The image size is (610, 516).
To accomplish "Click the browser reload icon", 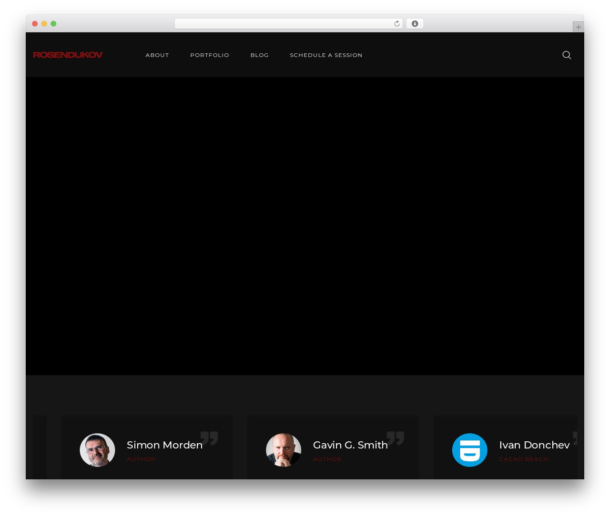I will point(396,24).
